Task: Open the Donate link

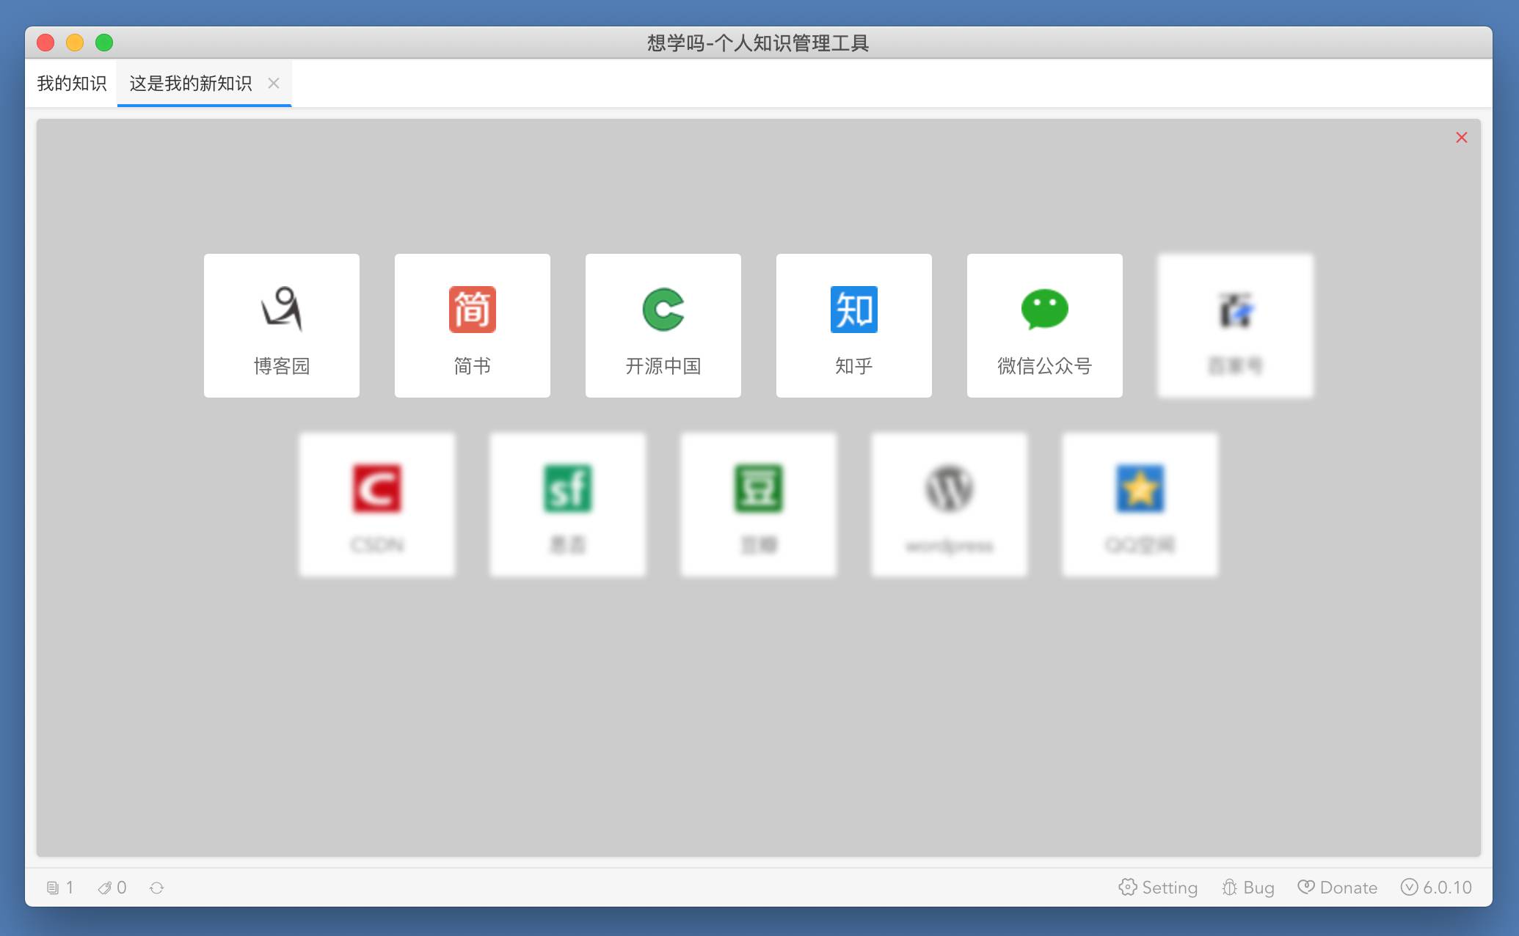Action: [x=1338, y=888]
